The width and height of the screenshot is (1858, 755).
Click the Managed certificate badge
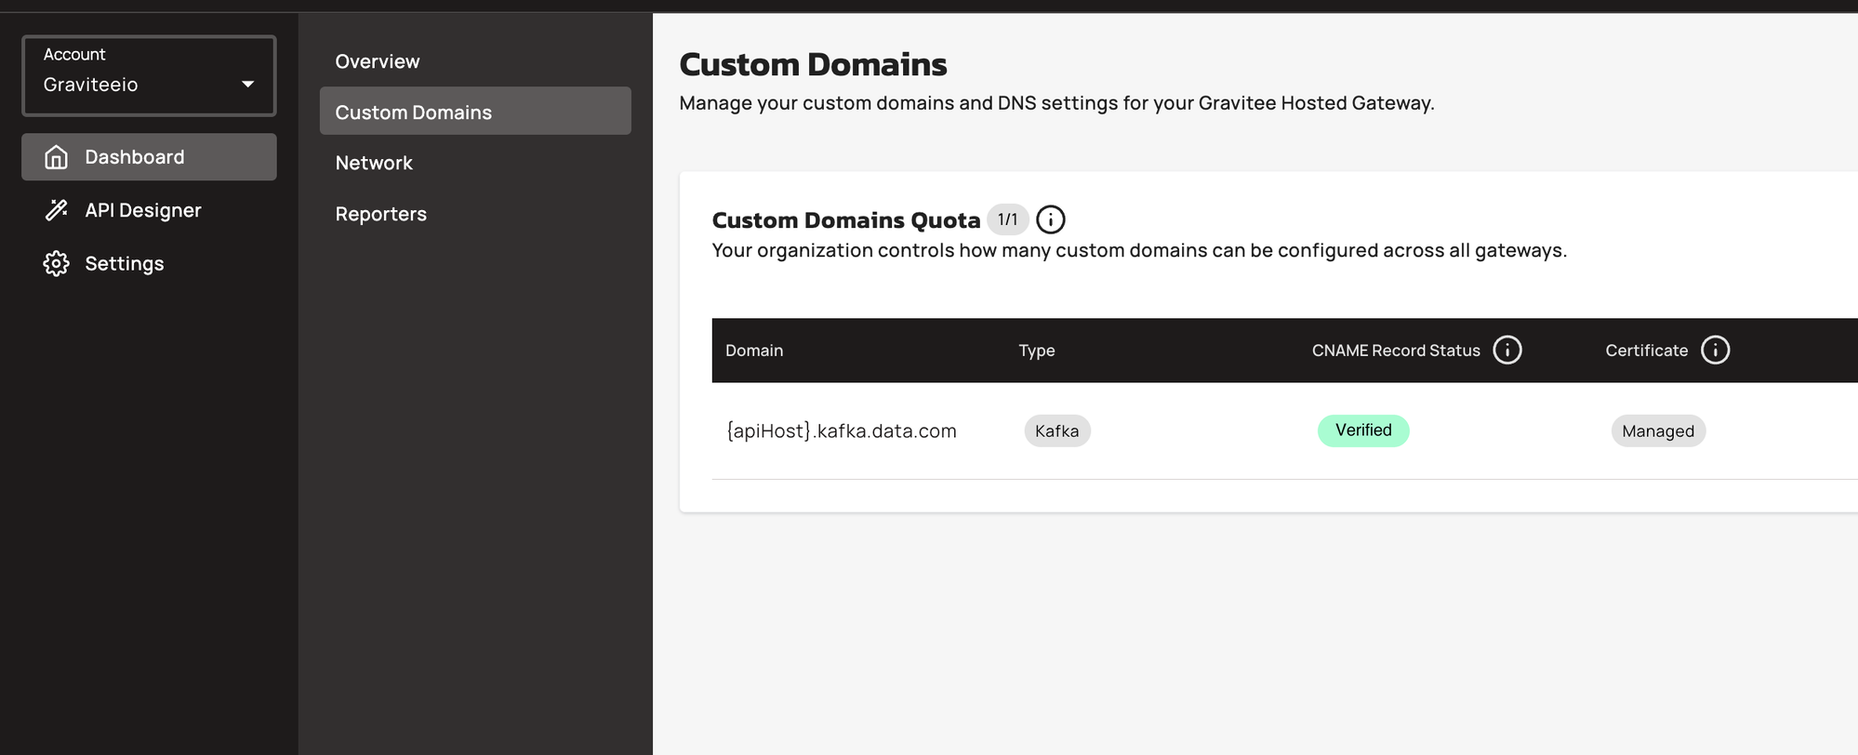click(1658, 430)
